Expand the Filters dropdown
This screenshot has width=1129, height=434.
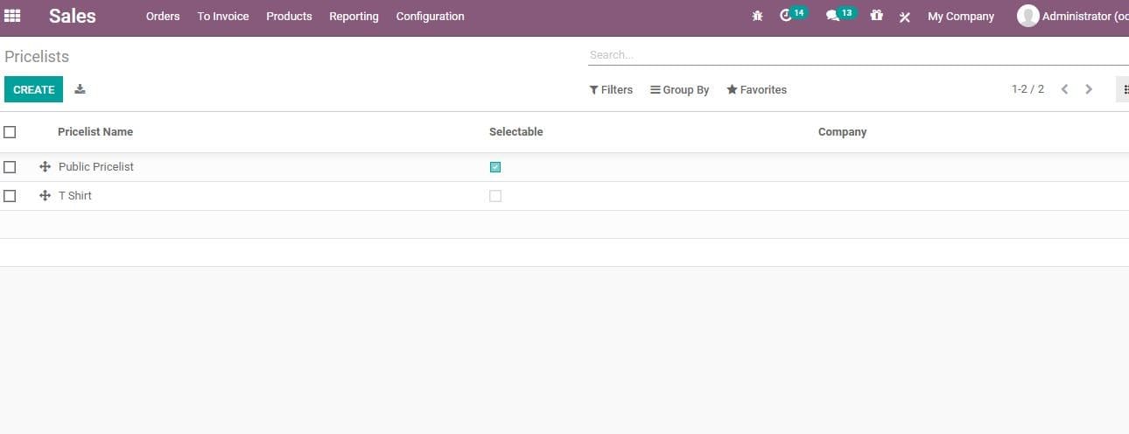611,90
